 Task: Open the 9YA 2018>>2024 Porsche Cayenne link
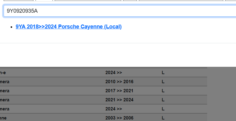click(69, 27)
